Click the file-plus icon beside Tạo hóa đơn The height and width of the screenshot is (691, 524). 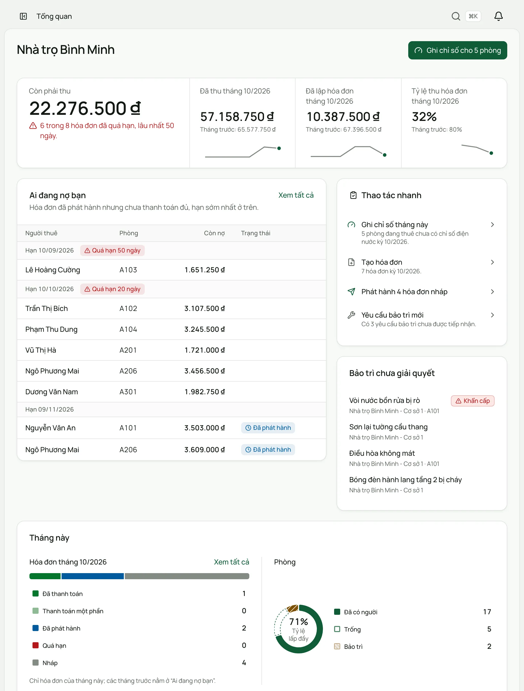tap(351, 262)
